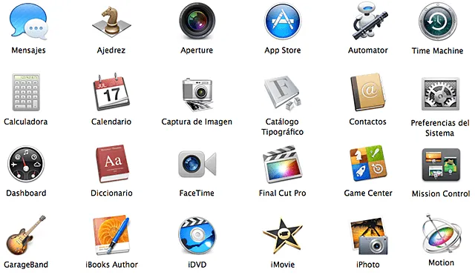Open the Captura de Imagen camera icon
The image size is (475, 275).
click(x=197, y=94)
